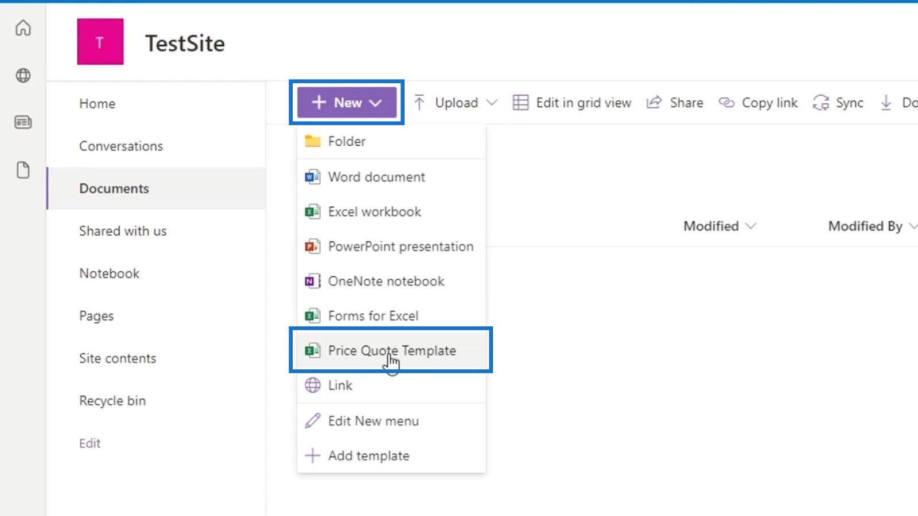Click the Edit in grid view icon
Image resolution: width=918 pixels, height=516 pixels.
[x=520, y=103]
